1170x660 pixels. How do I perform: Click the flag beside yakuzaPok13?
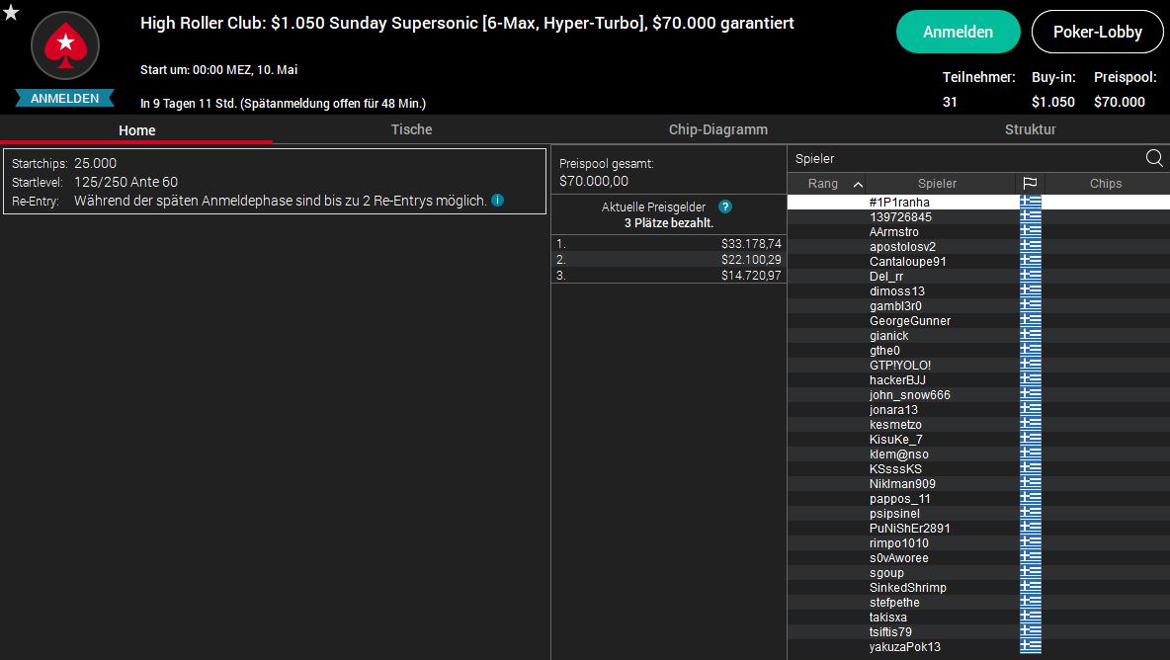pyautogui.click(x=1031, y=647)
